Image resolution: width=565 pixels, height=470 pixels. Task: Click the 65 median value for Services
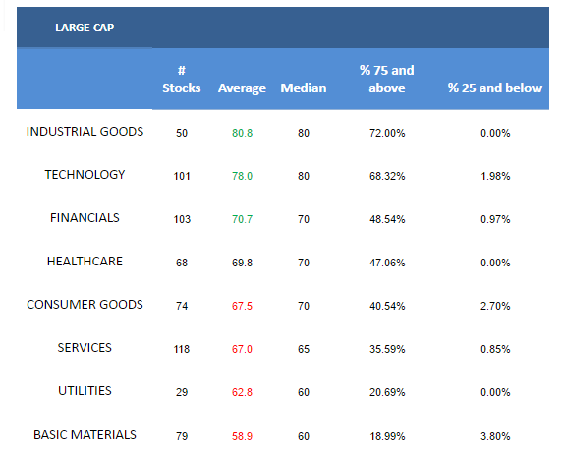(304, 349)
